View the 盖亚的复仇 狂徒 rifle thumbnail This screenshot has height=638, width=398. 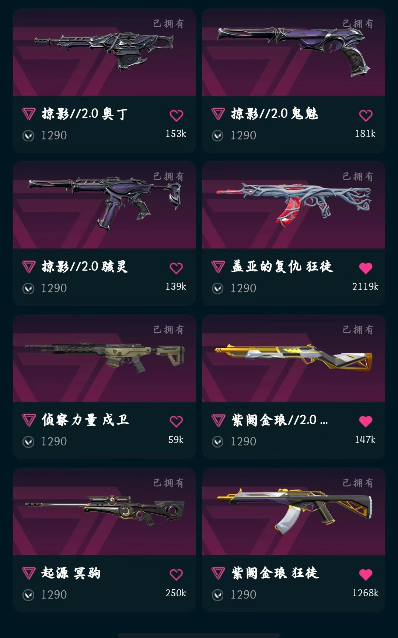pos(294,205)
